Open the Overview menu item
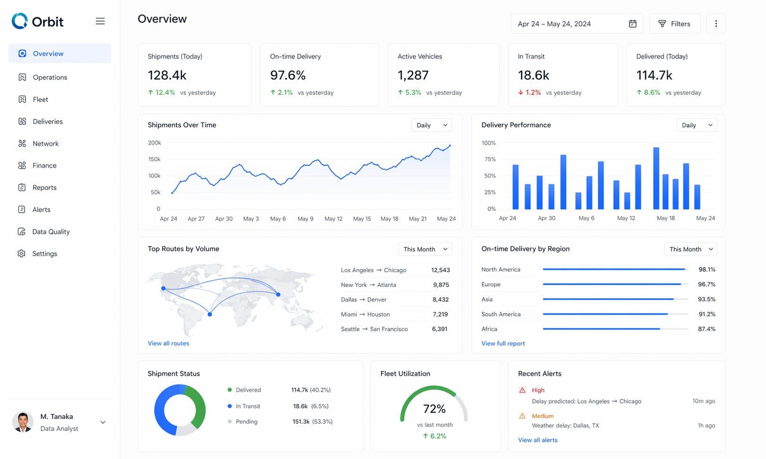Screen dimensions: 766x459 [60, 53]
